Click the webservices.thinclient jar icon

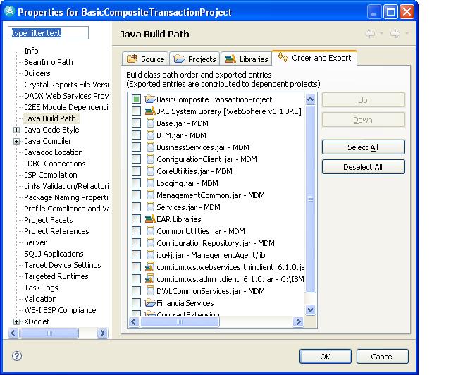pos(149,267)
